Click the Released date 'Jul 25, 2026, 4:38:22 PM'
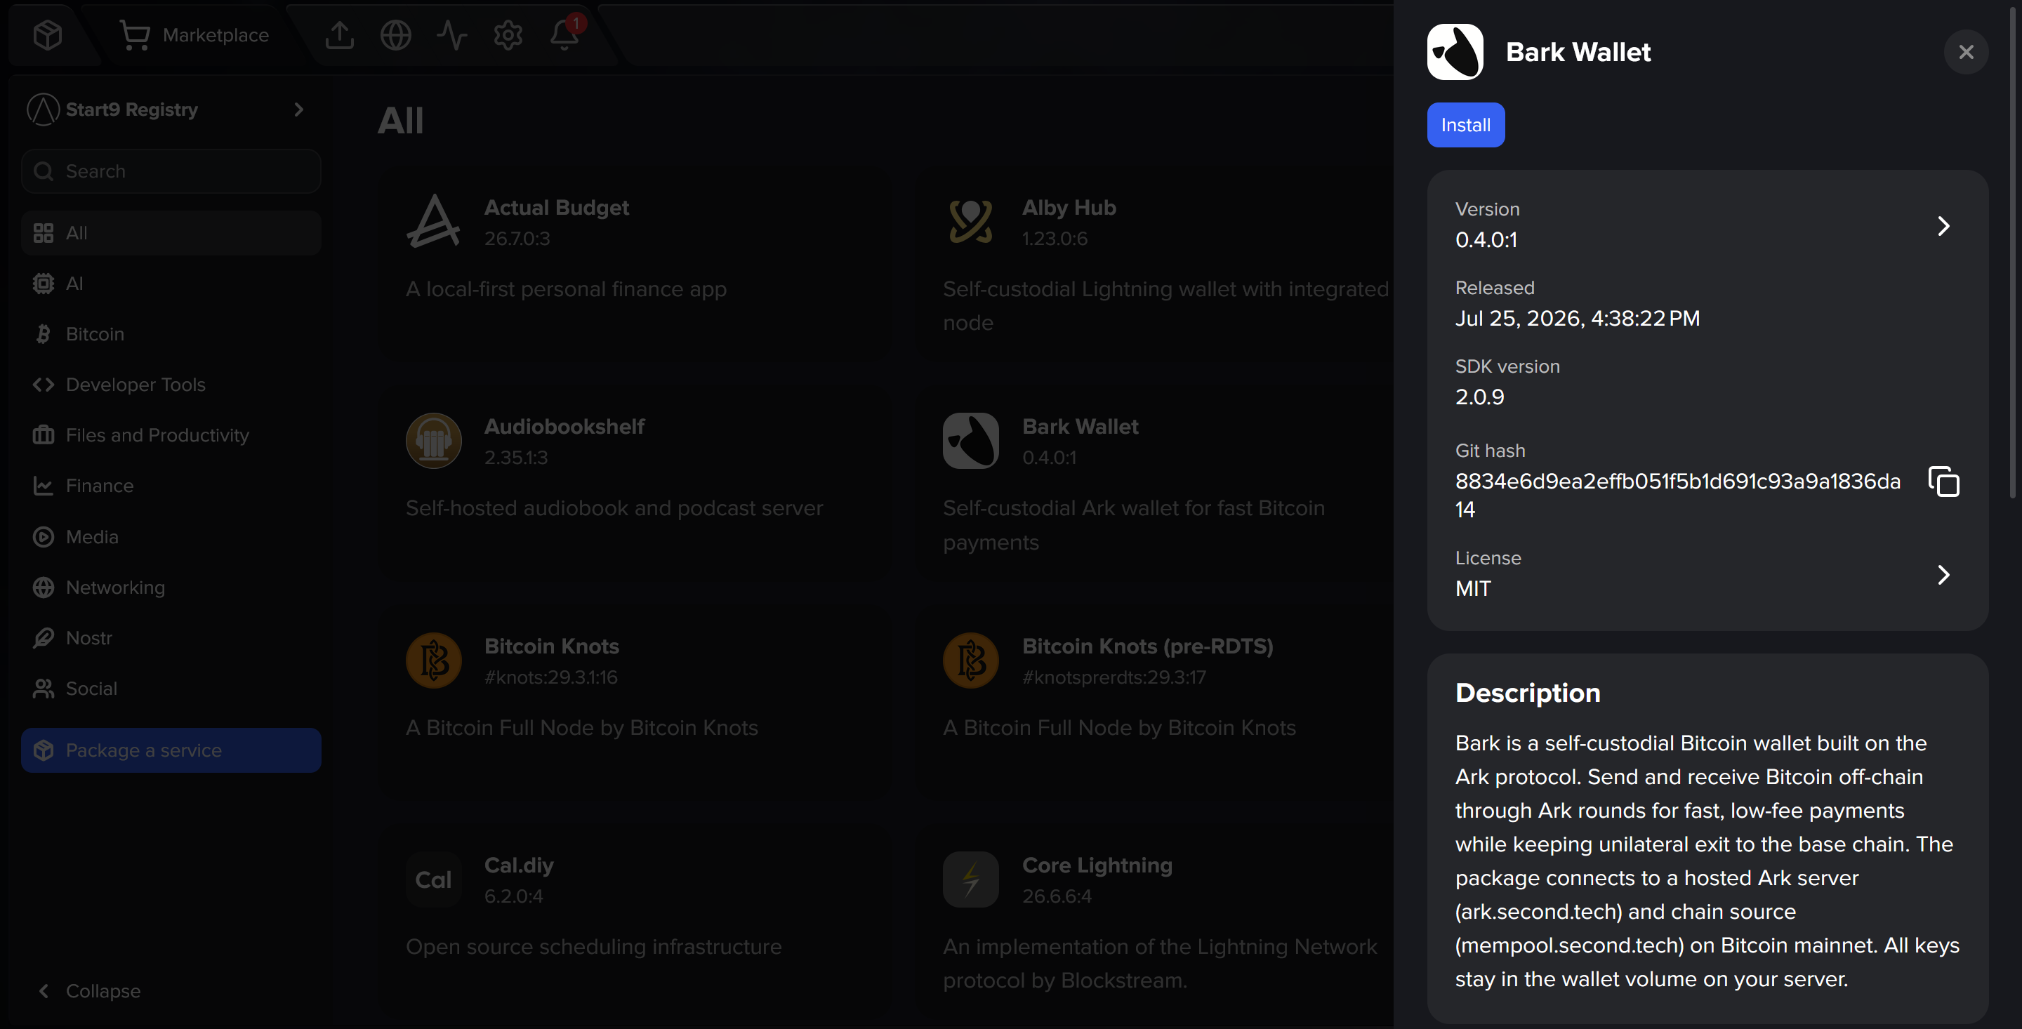 click(x=1577, y=319)
